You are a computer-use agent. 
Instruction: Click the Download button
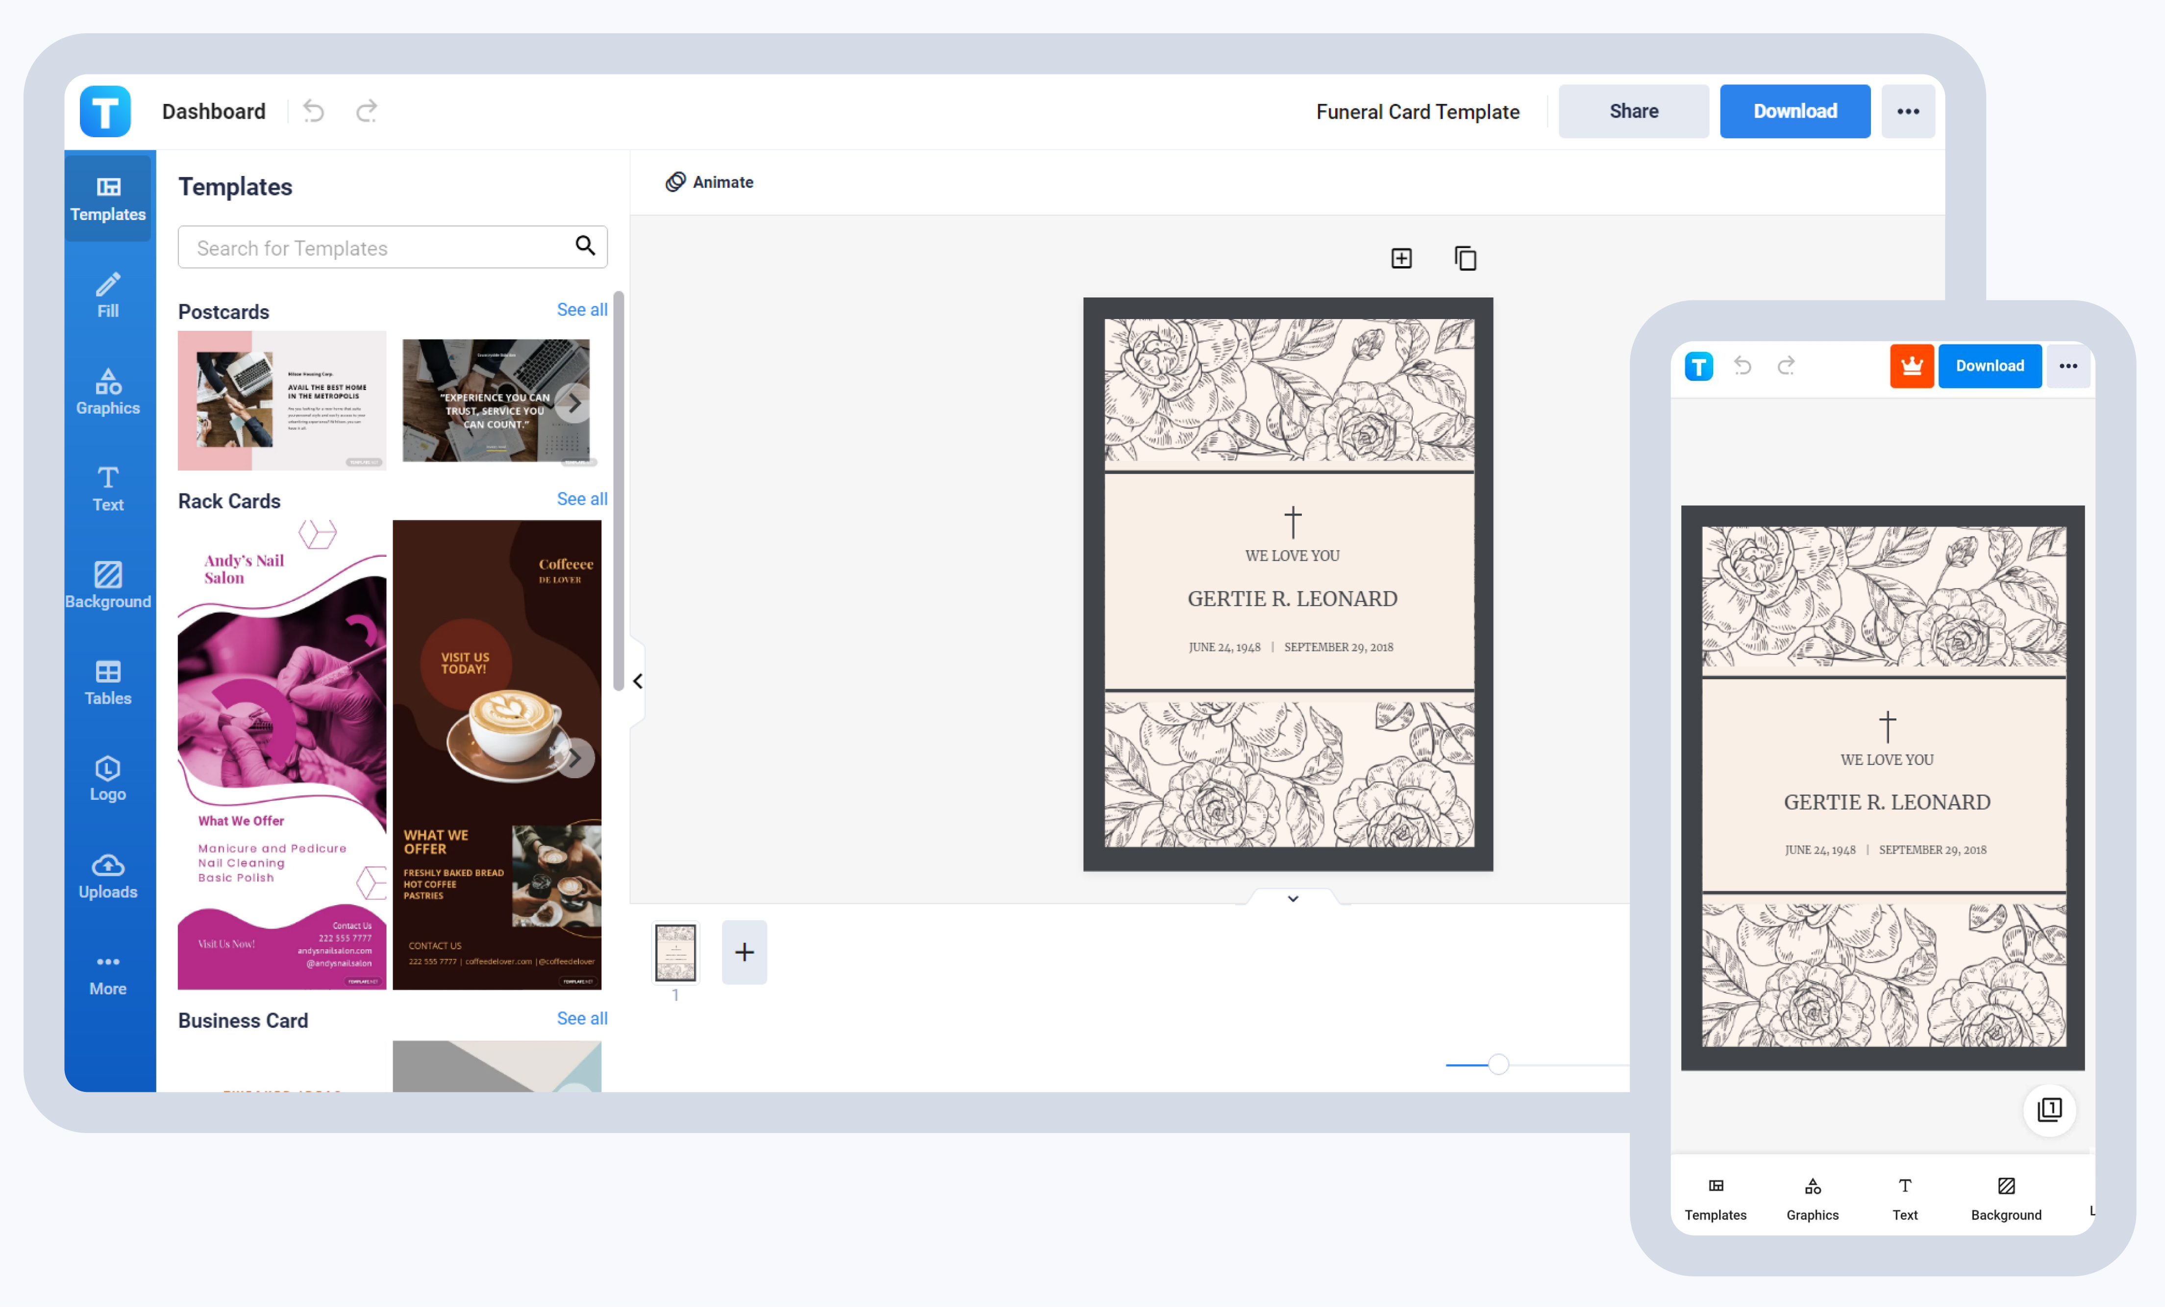1794,111
